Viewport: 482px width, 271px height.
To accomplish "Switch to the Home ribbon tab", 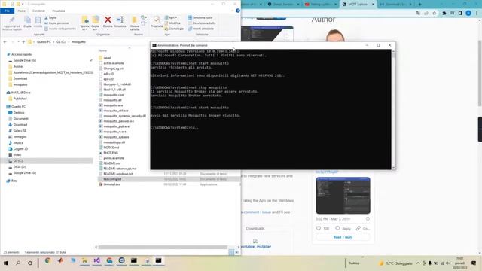I will click(x=22, y=11).
